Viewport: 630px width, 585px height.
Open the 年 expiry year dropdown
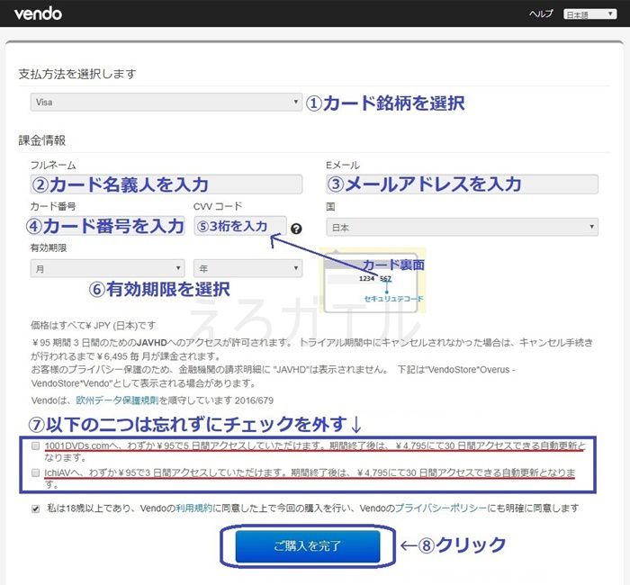(247, 268)
